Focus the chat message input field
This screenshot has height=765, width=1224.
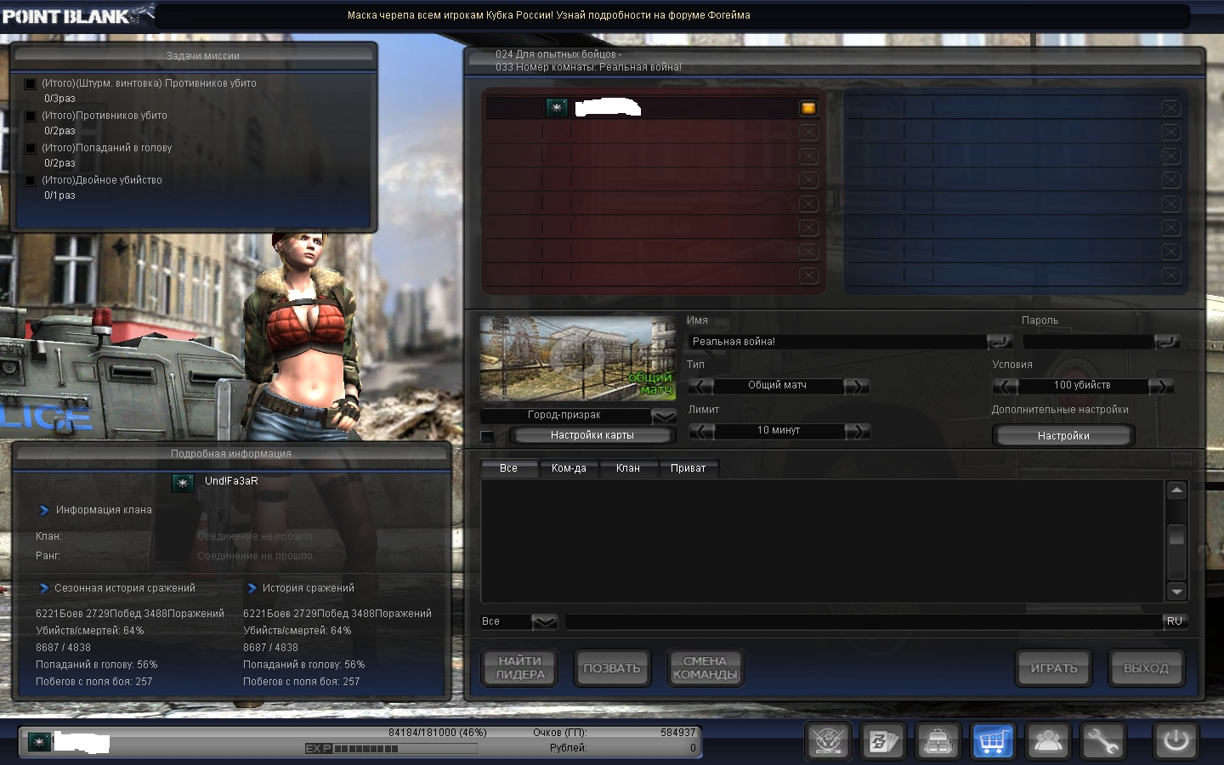tap(863, 622)
